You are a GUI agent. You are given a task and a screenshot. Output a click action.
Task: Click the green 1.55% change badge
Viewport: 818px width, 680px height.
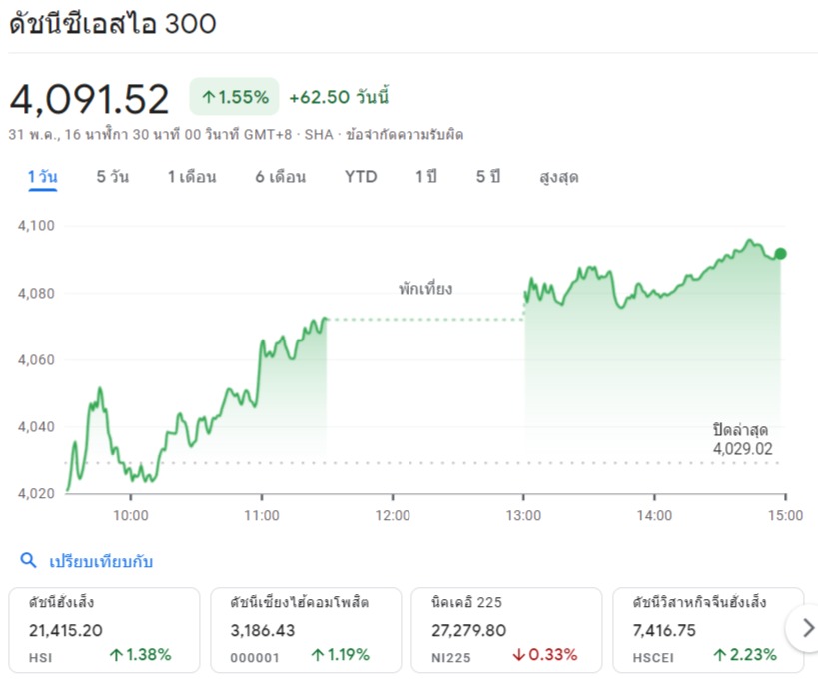coord(234,97)
